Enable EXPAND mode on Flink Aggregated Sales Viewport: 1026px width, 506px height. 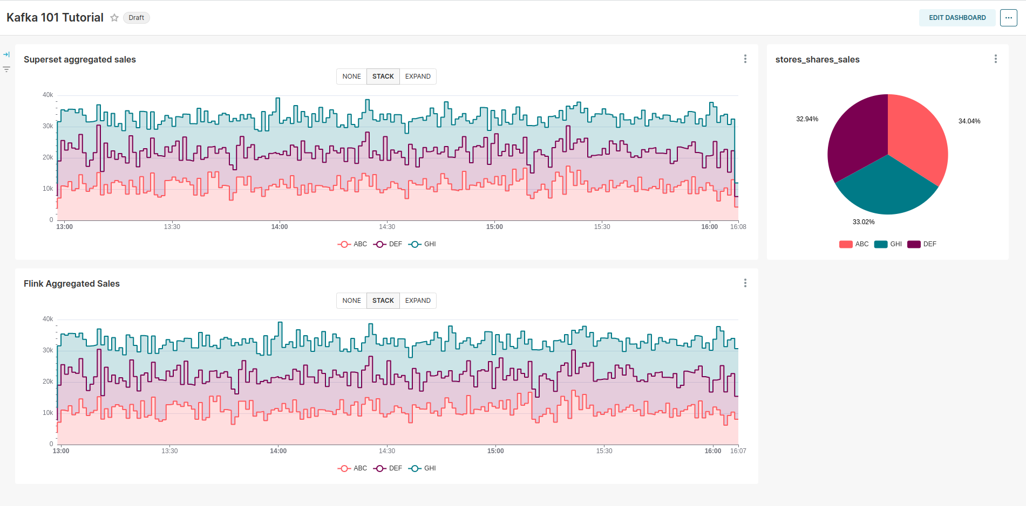[x=418, y=300]
